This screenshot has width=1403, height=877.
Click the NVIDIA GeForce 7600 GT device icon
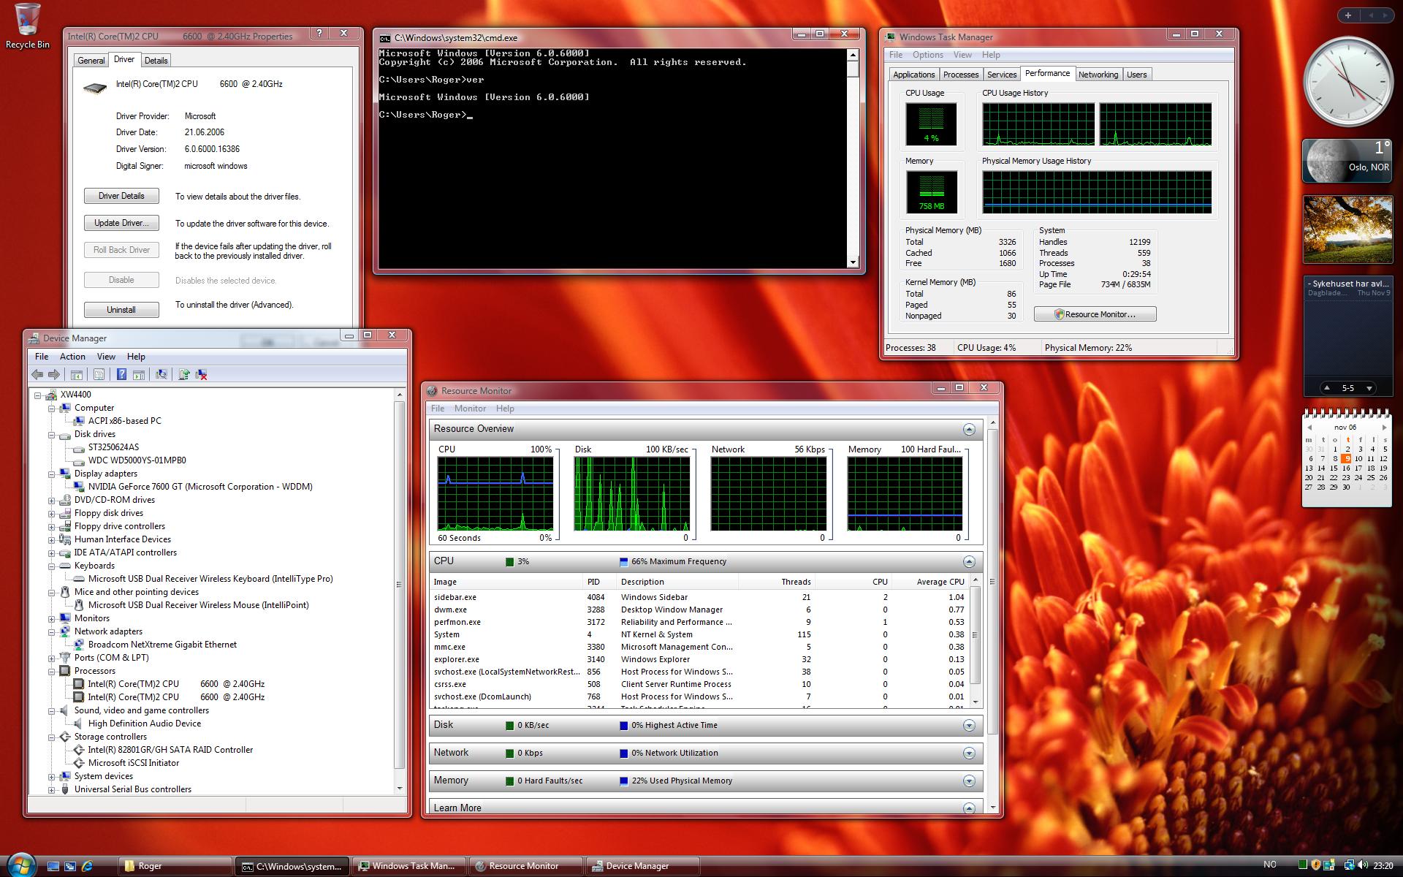pos(79,487)
